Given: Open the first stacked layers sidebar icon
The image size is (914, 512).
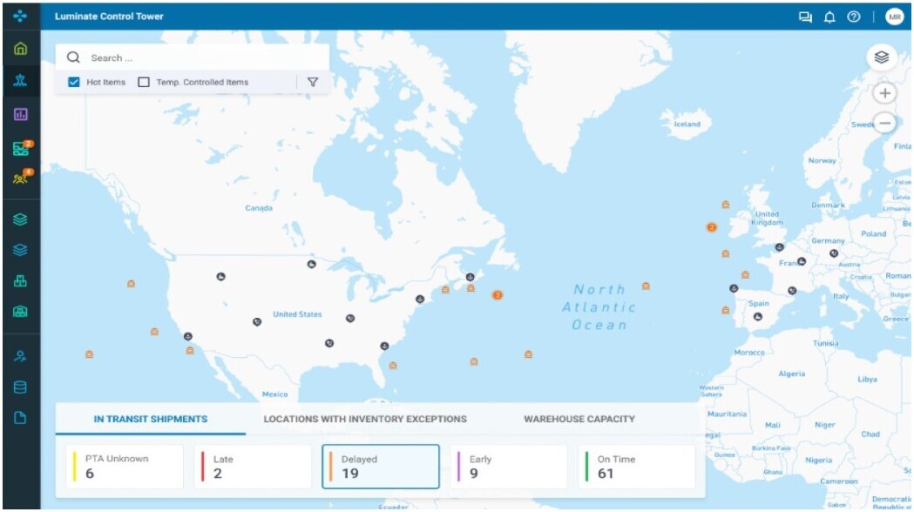Looking at the screenshot, I should [20, 219].
